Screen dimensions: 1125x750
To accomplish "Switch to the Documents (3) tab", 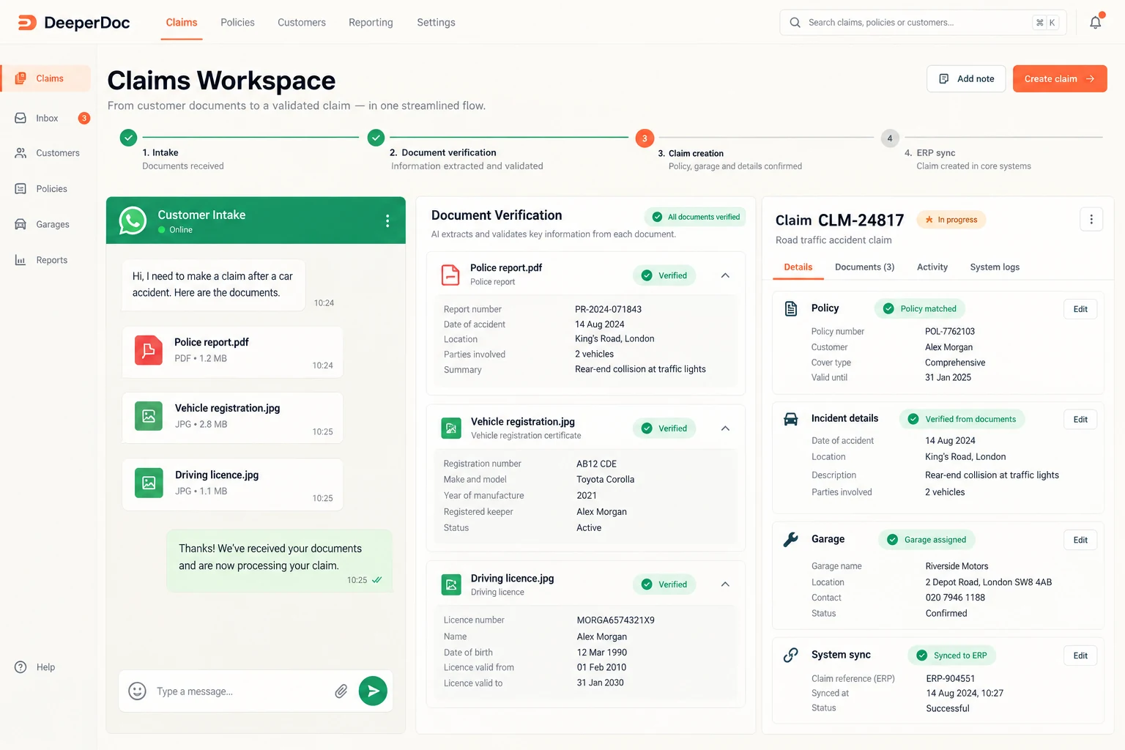I will (x=864, y=267).
